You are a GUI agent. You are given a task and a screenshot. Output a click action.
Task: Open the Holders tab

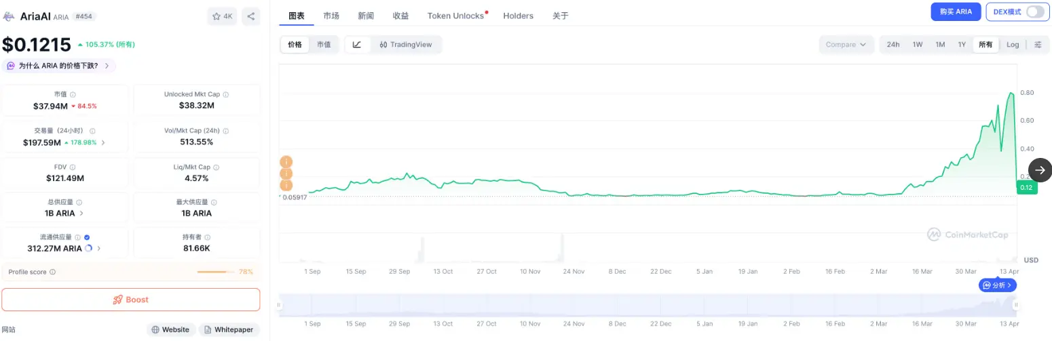519,16
